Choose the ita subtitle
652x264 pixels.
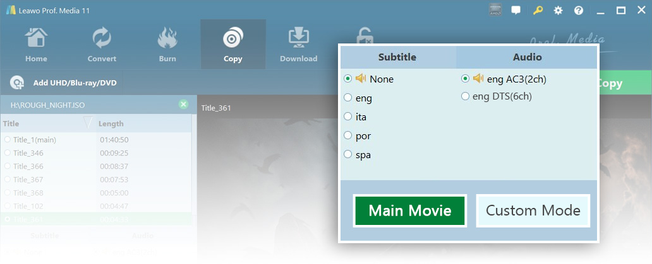click(347, 117)
